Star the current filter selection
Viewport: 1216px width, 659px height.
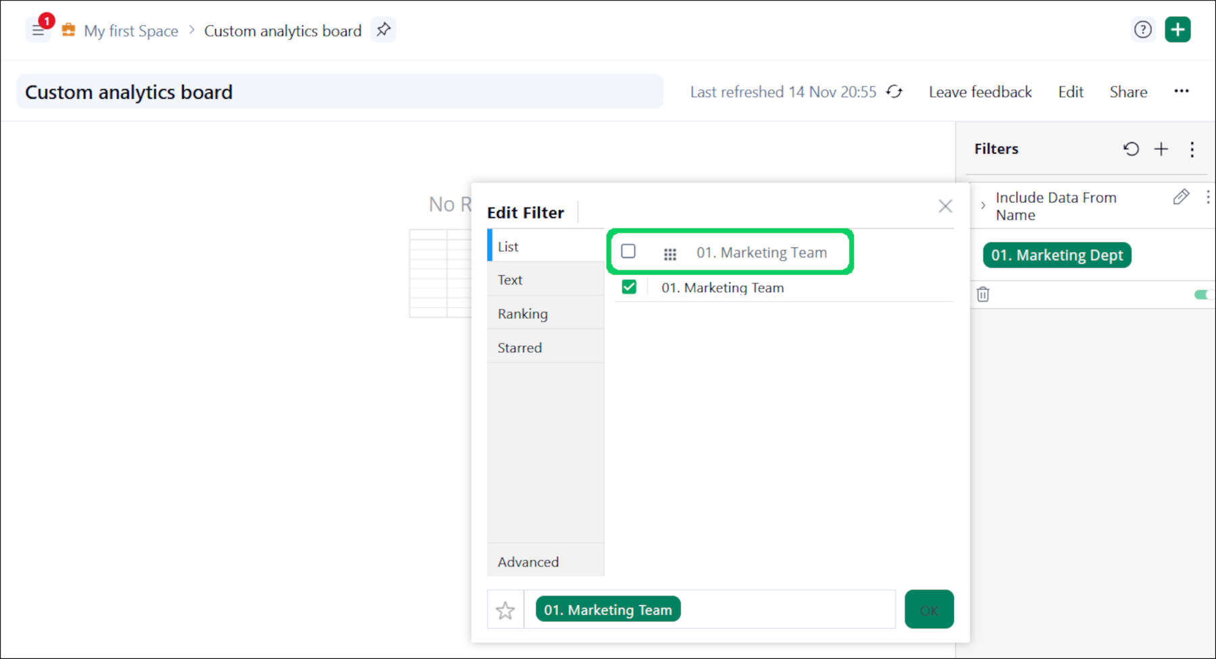[505, 610]
